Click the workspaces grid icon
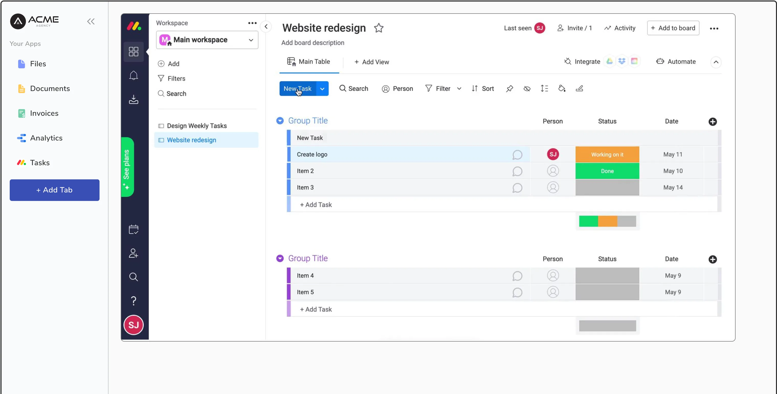This screenshot has height=394, width=777. pos(133,52)
